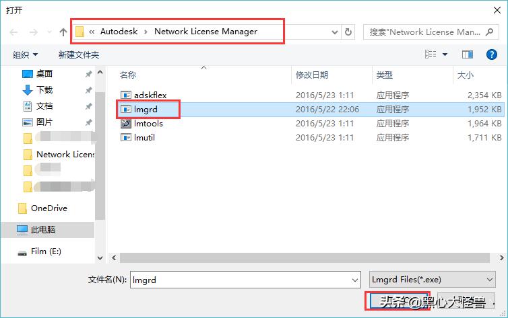Click the search magnifier icon
The width and height of the screenshot is (508, 318).
[490, 32]
